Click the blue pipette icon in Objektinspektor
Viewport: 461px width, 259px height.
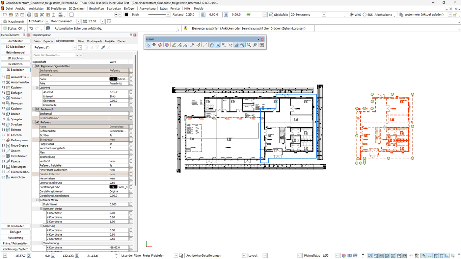tap(103, 48)
